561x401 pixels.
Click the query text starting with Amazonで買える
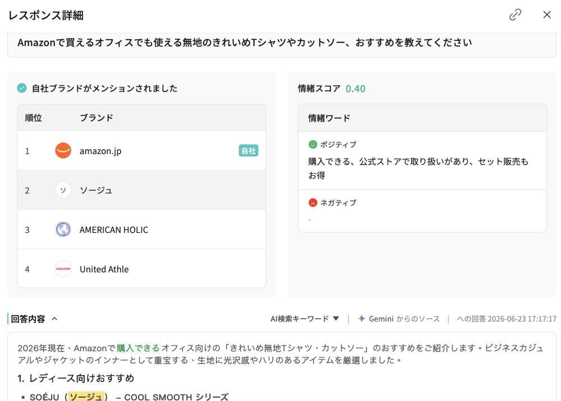[245, 43]
